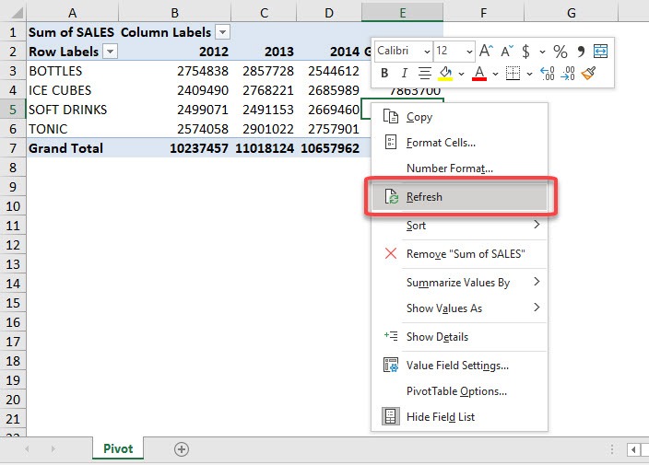Select SOFT DRINKS cell

tap(73, 110)
